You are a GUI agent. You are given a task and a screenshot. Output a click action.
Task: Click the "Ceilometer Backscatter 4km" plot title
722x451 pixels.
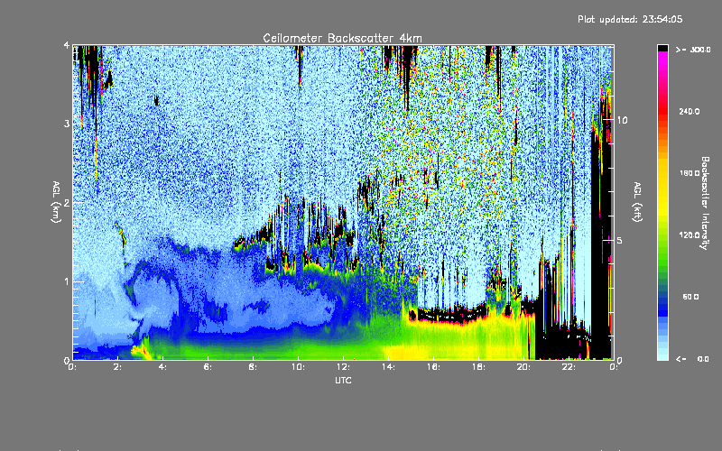click(x=342, y=38)
